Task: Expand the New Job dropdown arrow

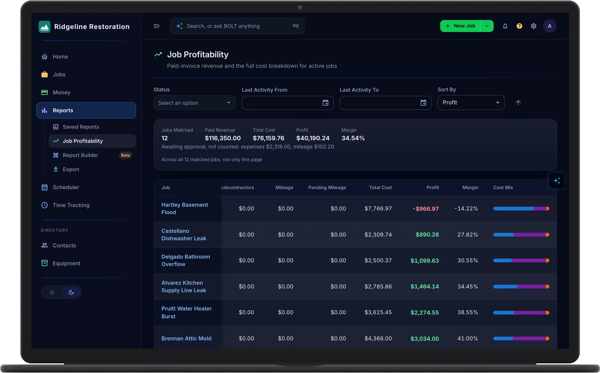Action: [x=487, y=26]
